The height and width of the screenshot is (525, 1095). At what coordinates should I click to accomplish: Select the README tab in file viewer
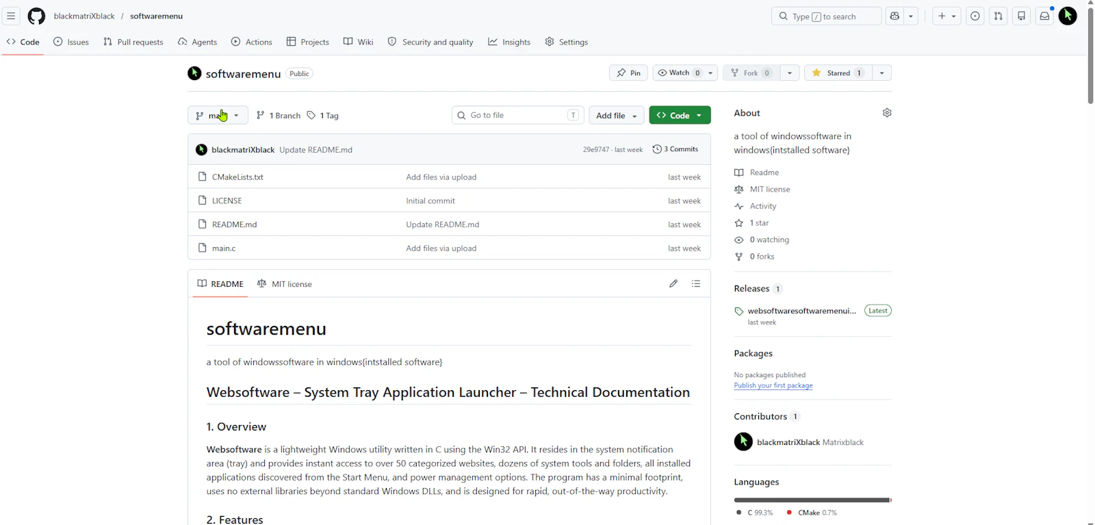tap(220, 283)
